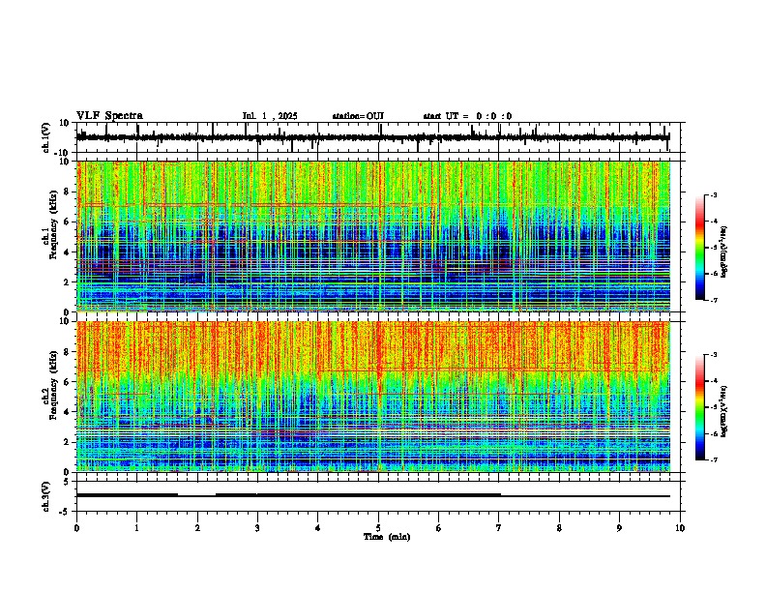This screenshot has height=592, width=766.
Task: Click the "8" kHz tick on ch.2 frequency axis
Action: pos(68,352)
